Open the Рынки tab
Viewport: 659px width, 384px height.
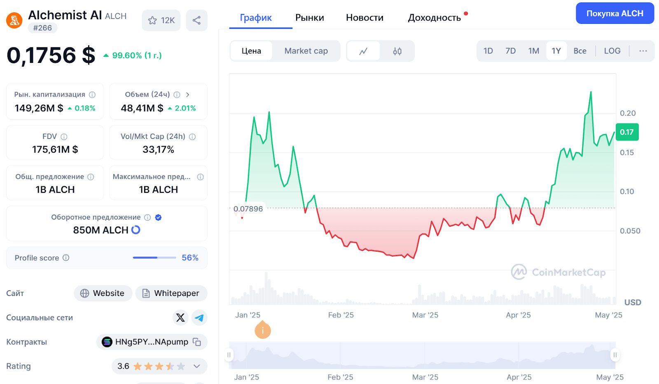pyautogui.click(x=310, y=18)
